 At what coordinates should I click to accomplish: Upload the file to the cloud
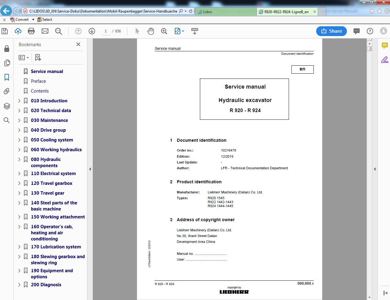pos(18,31)
